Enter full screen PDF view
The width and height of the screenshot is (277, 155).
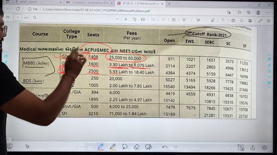(260, 21)
